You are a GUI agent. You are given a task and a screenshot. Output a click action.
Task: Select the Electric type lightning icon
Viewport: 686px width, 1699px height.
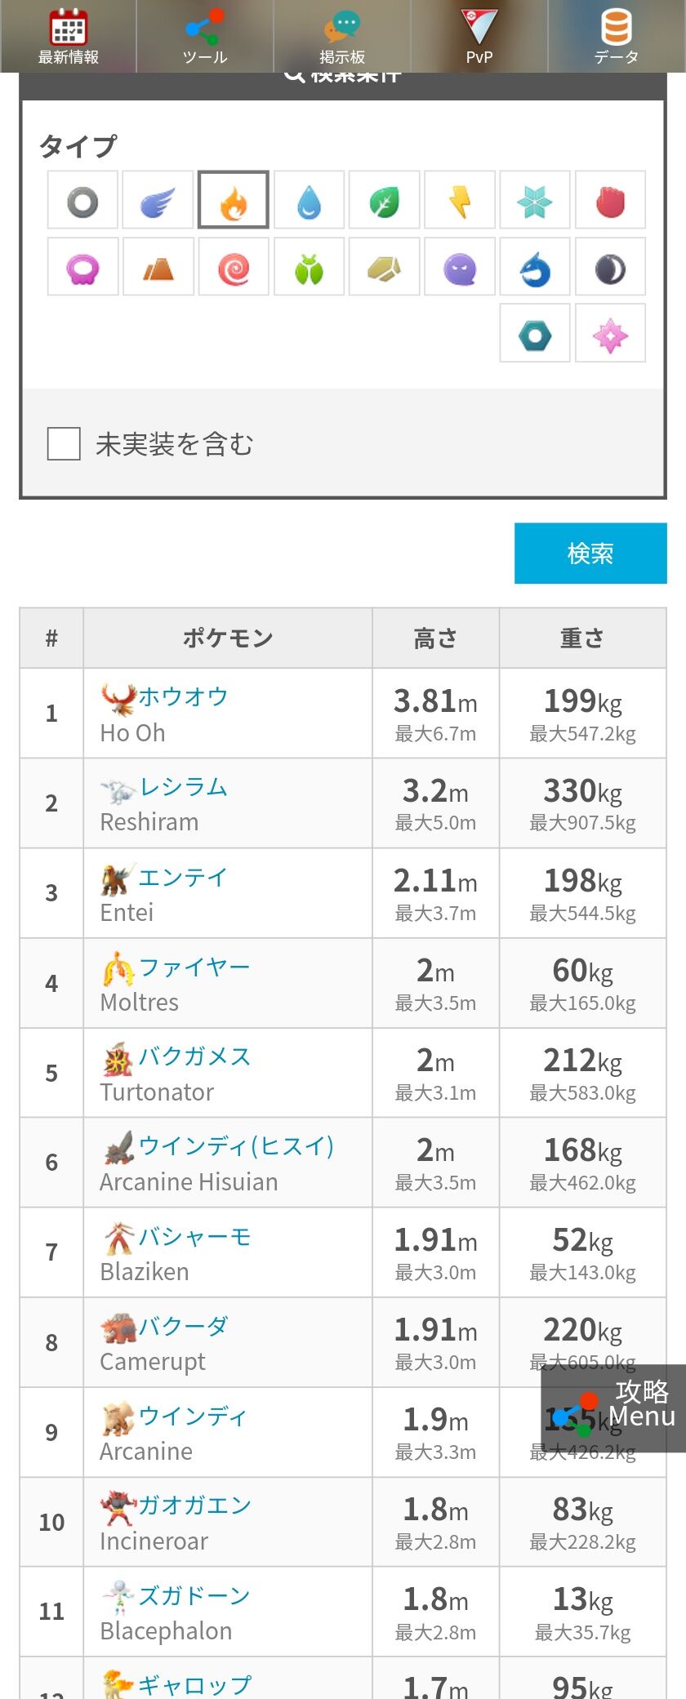(460, 200)
